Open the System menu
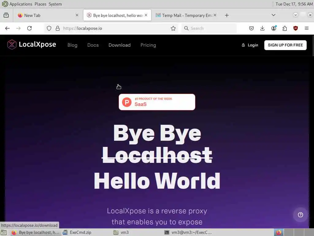 coord(55,4)
